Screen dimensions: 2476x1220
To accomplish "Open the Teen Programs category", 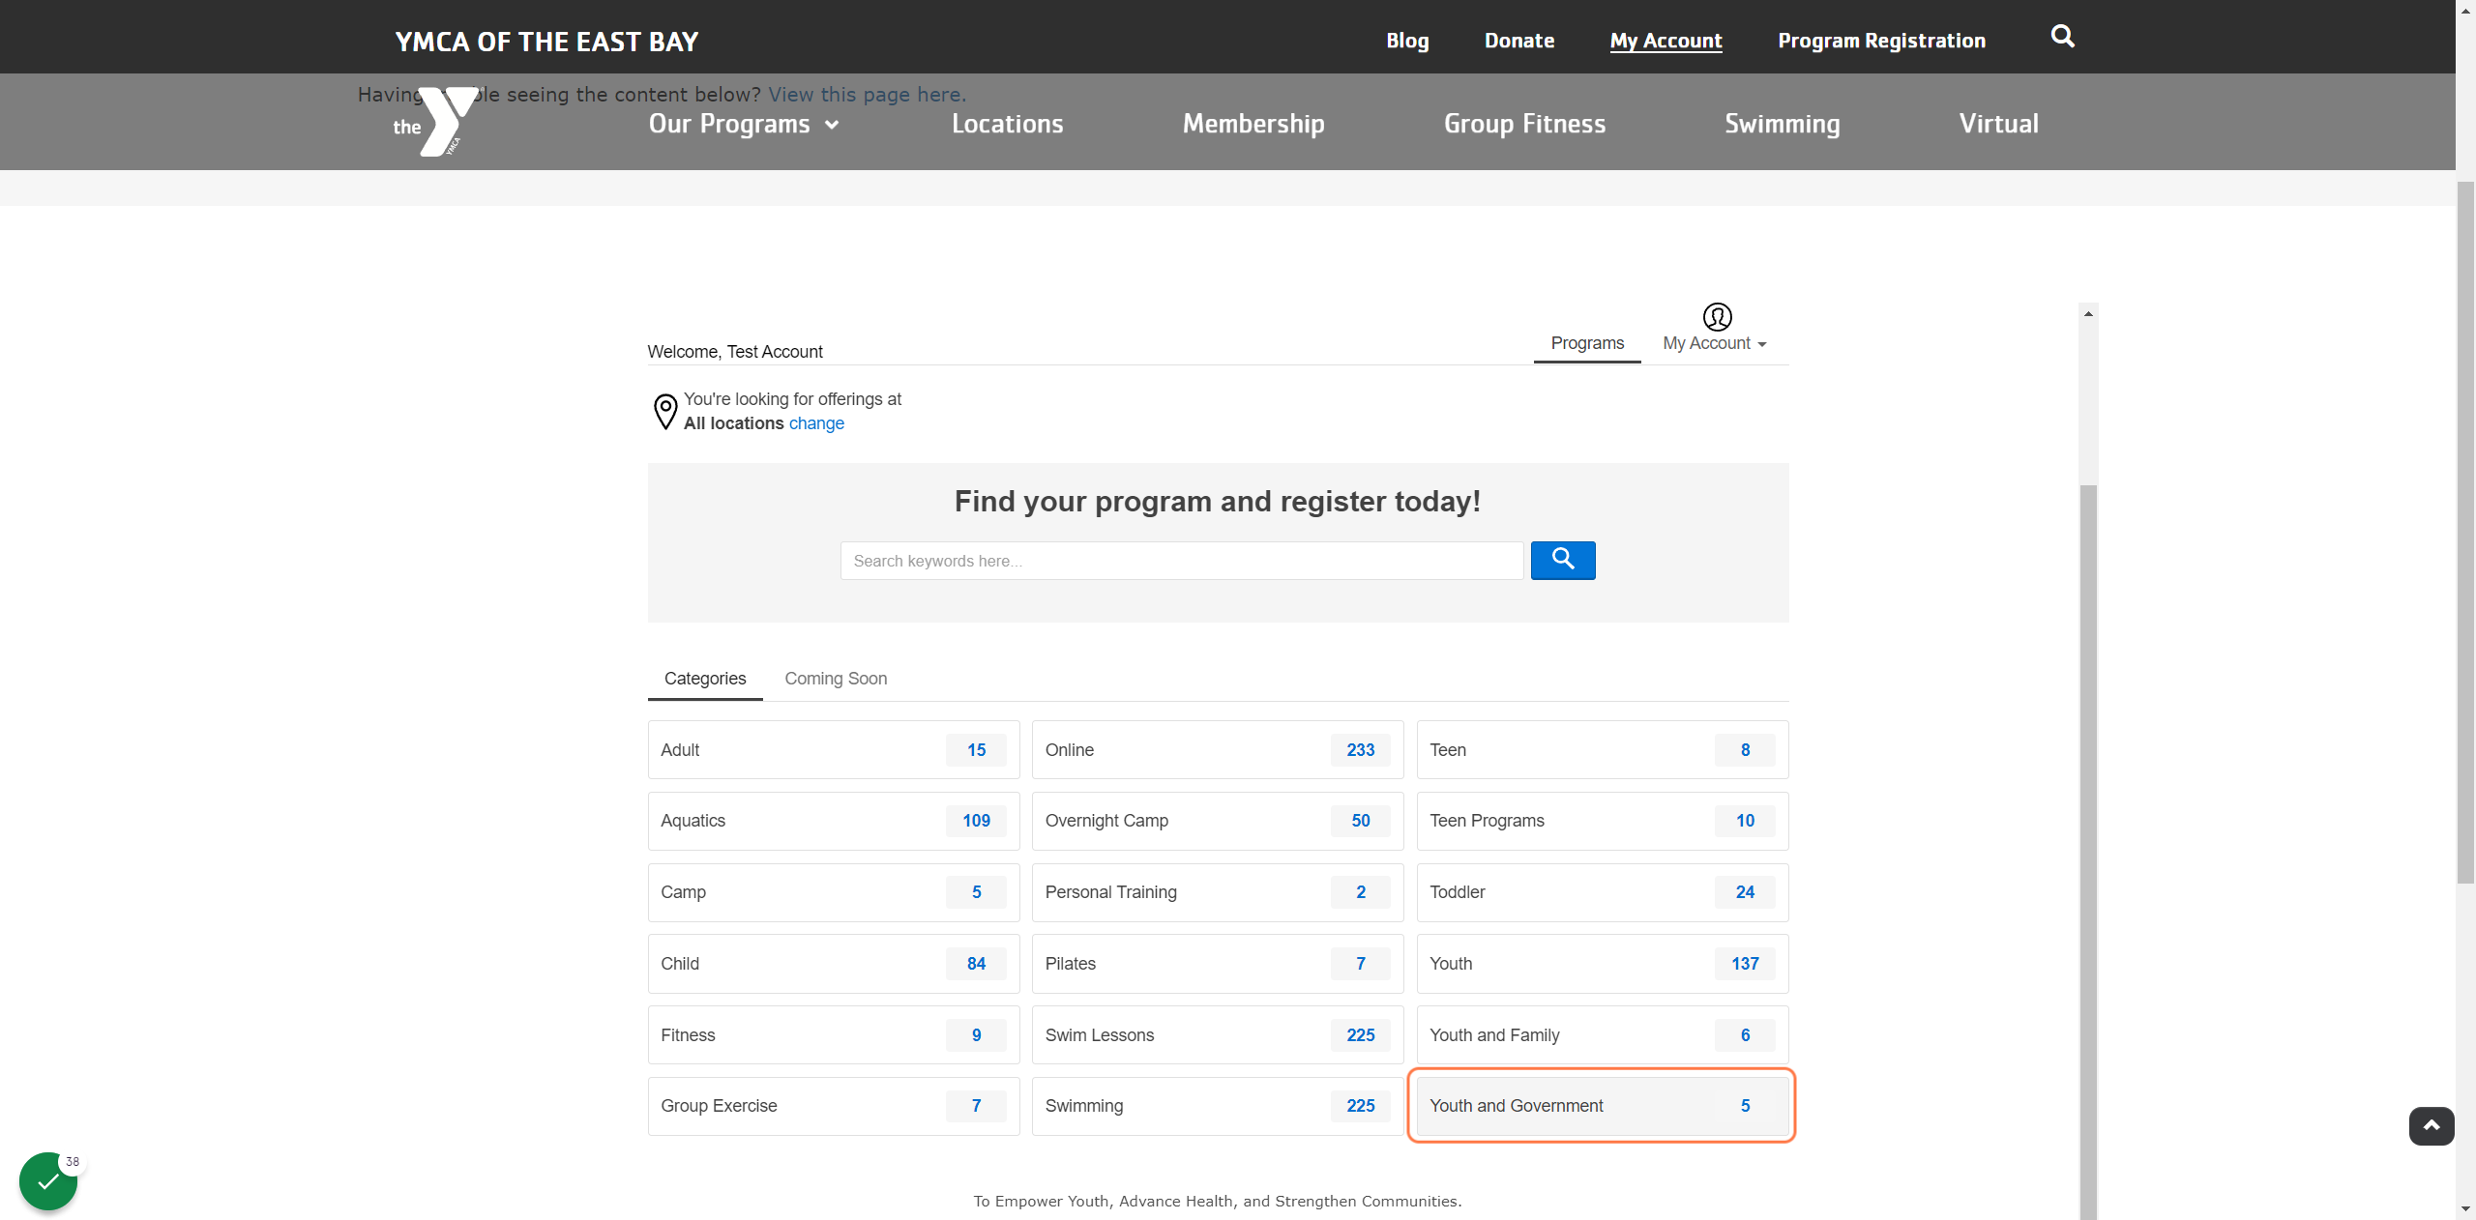I will tap(1603, 821).
